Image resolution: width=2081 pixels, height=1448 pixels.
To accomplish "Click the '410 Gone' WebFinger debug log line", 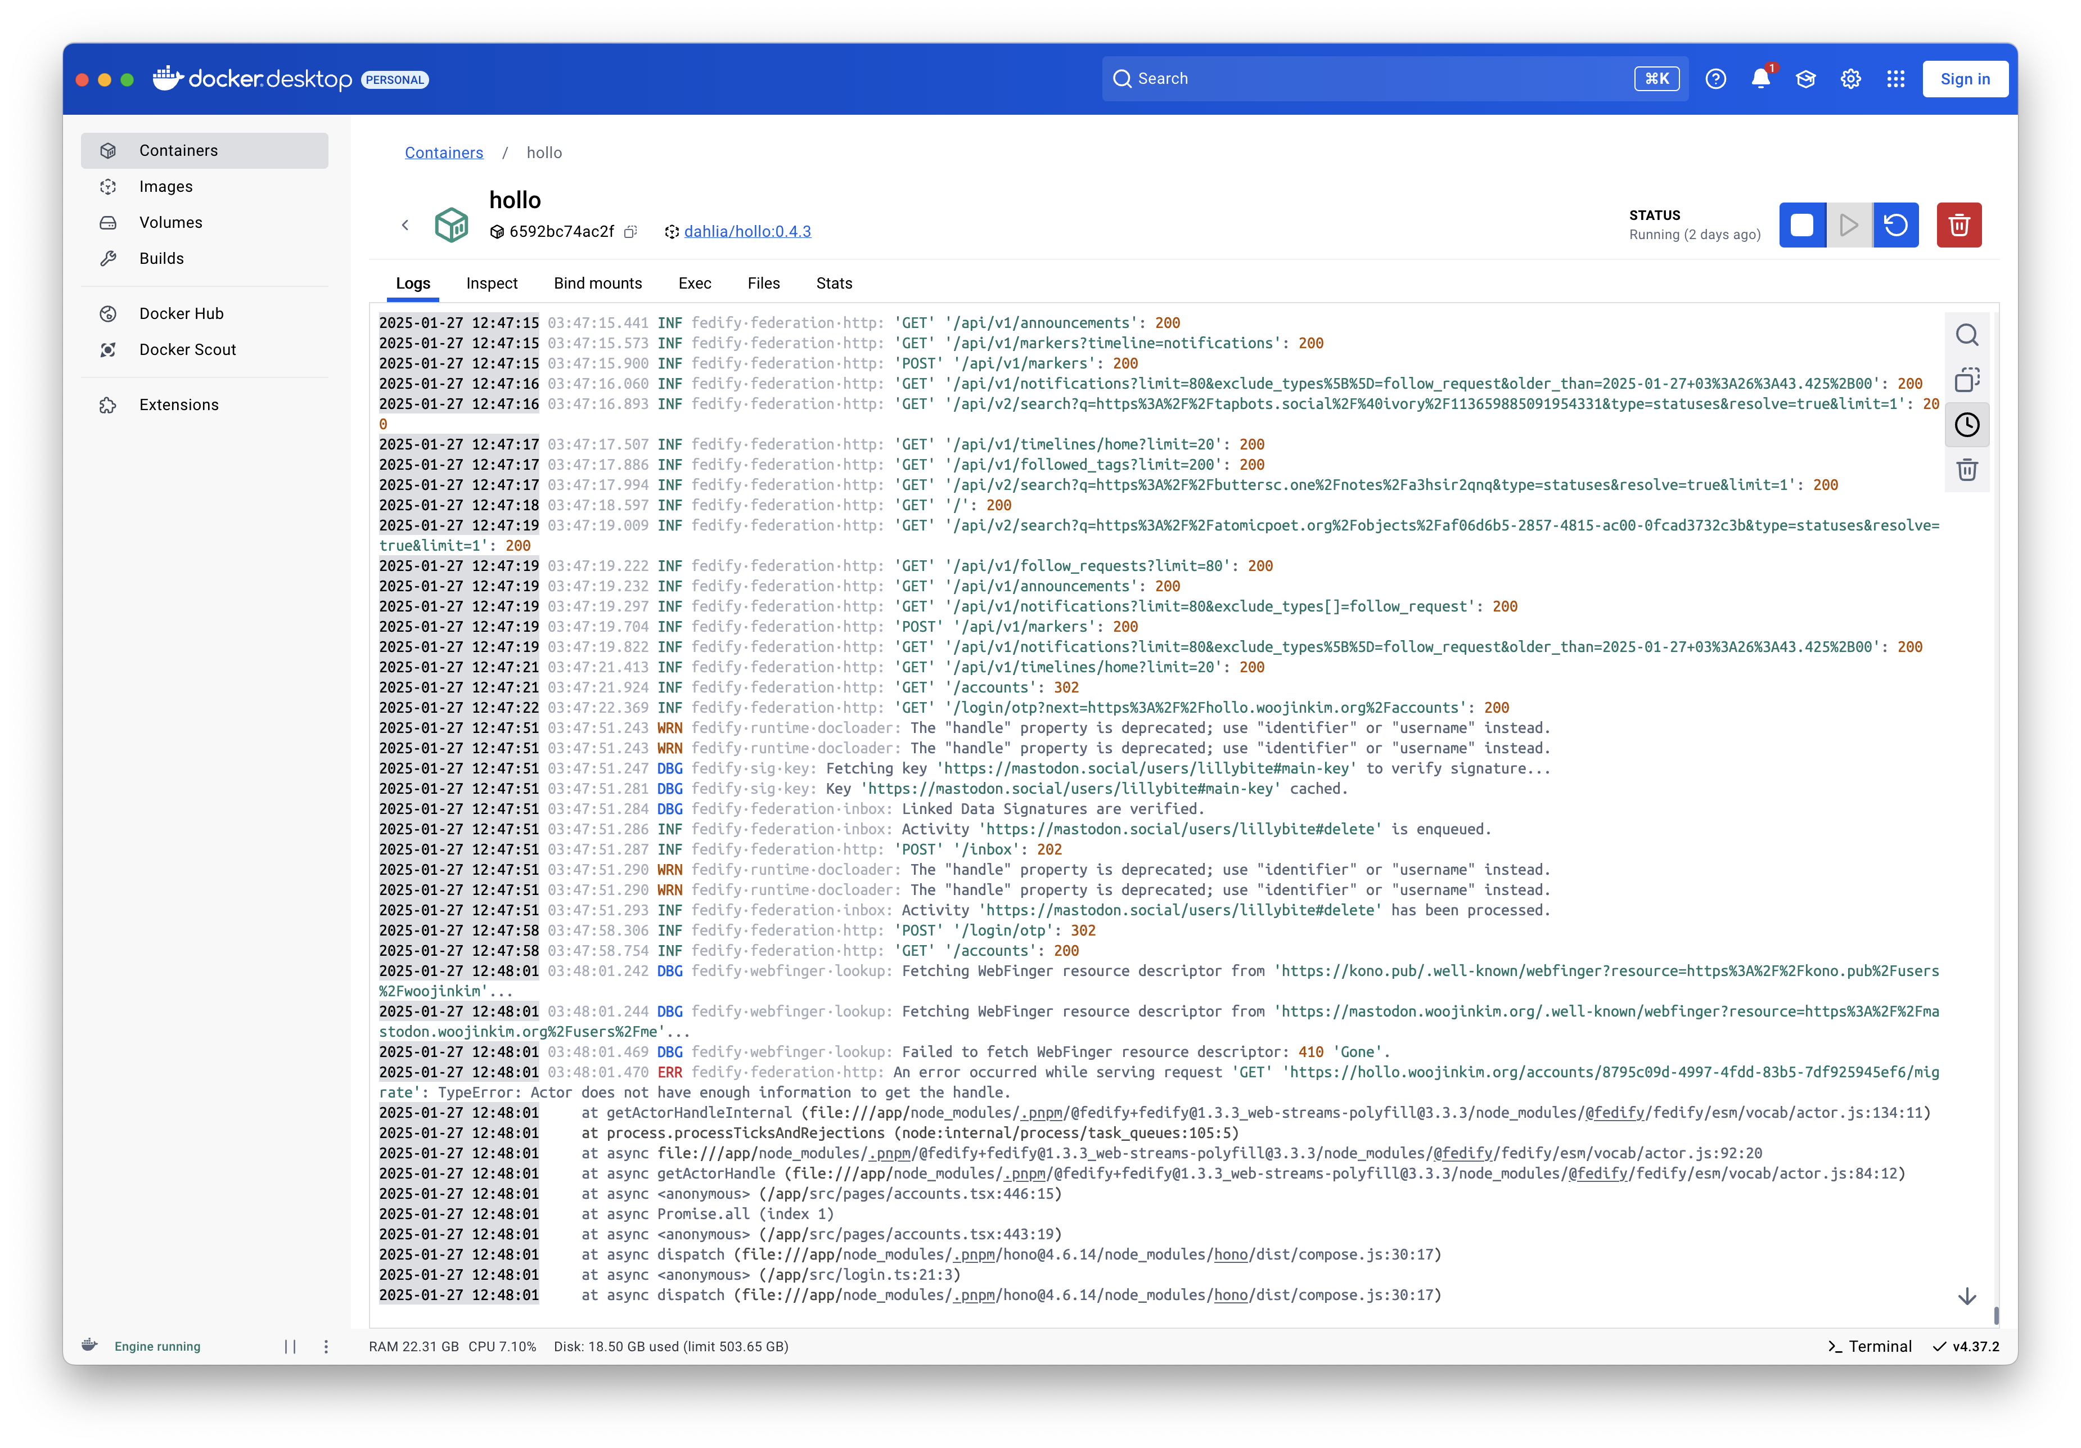I will [x=885, y=1052].
